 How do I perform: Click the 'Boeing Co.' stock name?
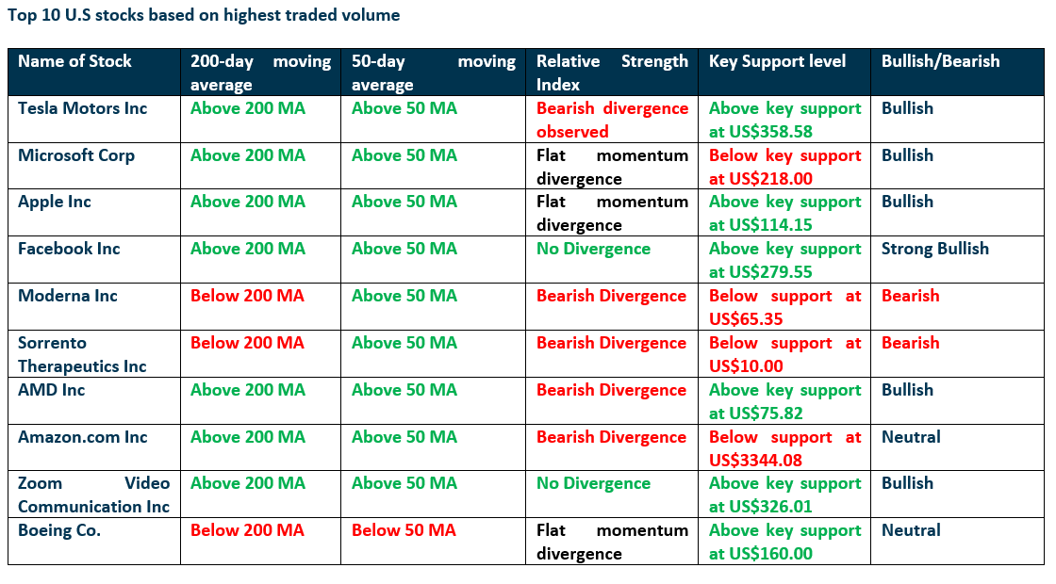tap(59, 530)
